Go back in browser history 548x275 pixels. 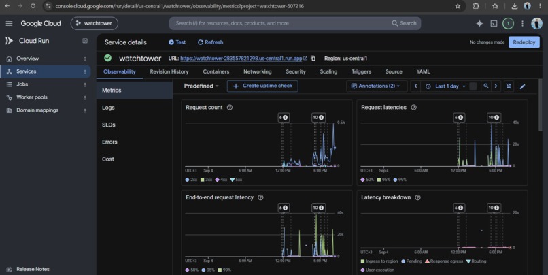7,6
